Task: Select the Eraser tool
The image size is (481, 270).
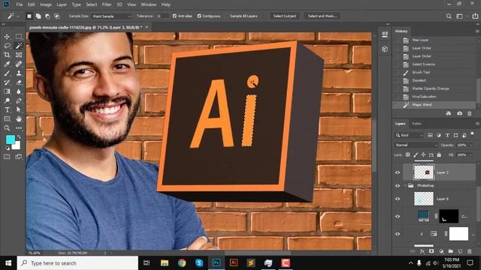Action: (x=19, y=82)
